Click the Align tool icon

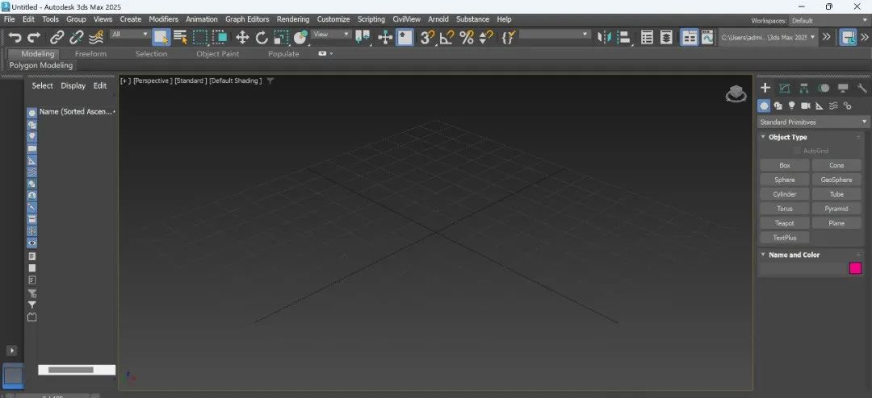pos(624,38)
